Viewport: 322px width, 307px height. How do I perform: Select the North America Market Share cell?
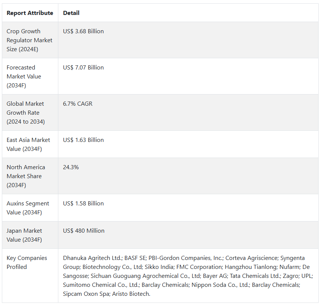[26, 176]
